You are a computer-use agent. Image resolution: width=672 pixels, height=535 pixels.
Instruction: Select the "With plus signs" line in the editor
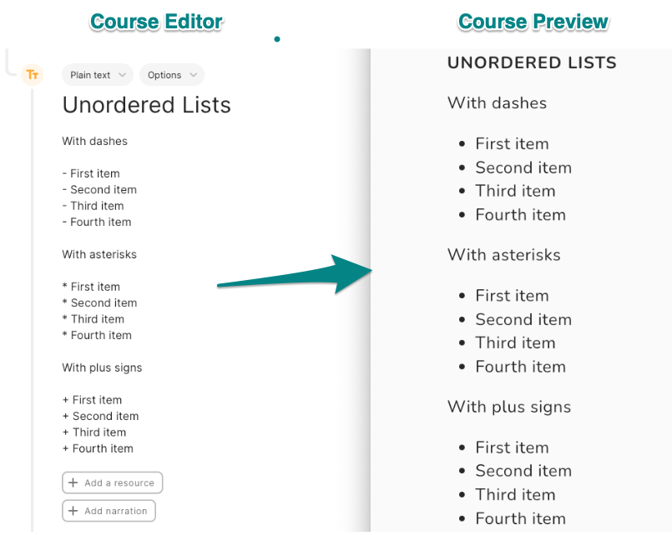click(x=102, y=368)
